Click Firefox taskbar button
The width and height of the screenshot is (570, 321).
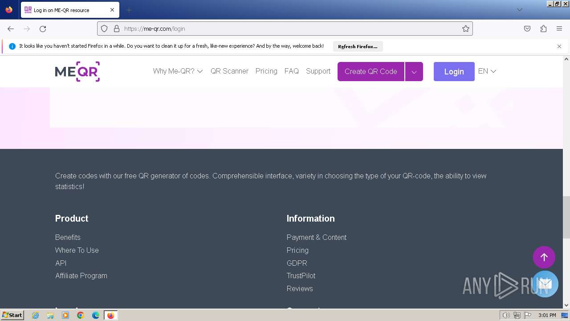[x=110, y=315]
